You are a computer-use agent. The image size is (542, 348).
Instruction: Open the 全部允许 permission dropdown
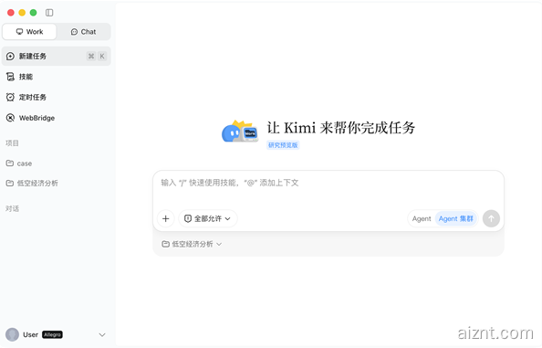pyautogui.click(x=208, y=218)
